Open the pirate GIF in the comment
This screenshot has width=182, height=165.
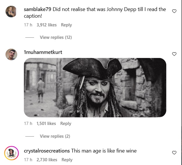click(95, 88)
